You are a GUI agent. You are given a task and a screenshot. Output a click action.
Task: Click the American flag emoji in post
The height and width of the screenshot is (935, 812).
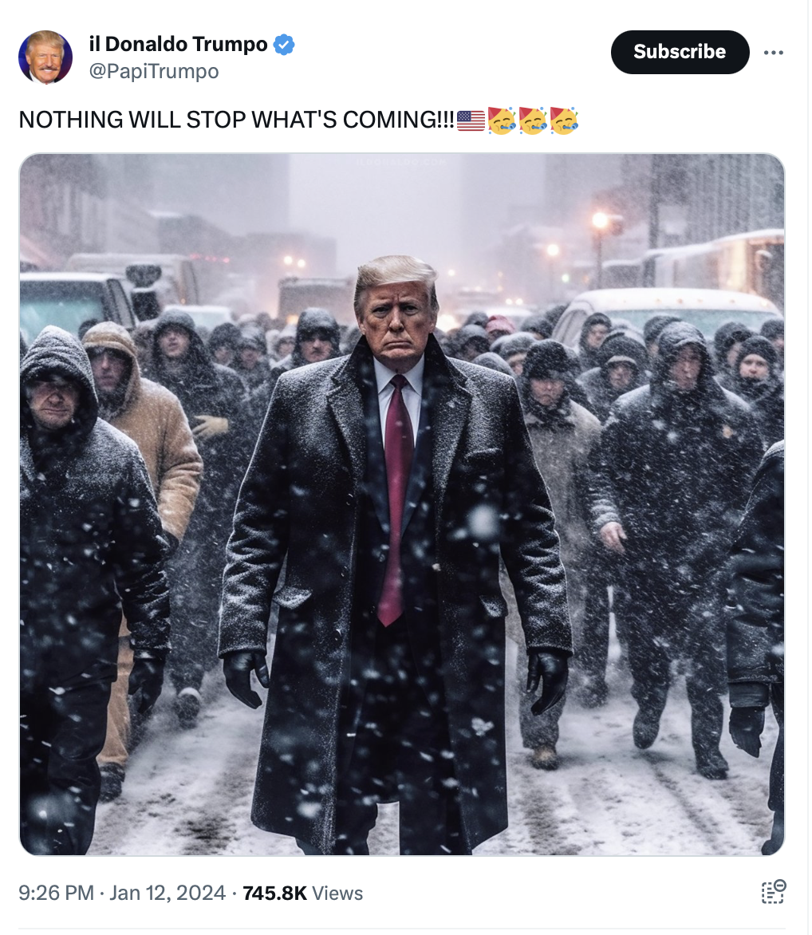click(x=471, y=120)
